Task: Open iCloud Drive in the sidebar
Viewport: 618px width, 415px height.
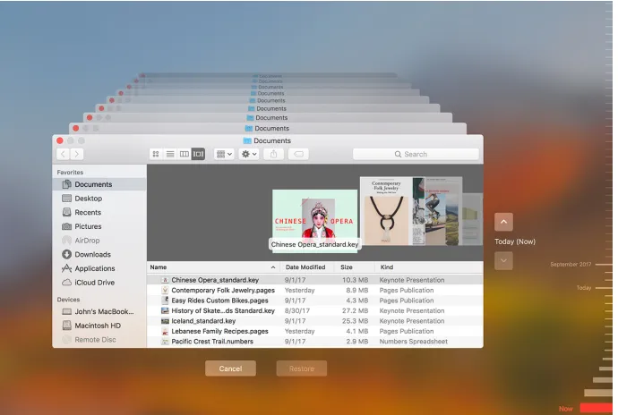Action: click(99, 283)
